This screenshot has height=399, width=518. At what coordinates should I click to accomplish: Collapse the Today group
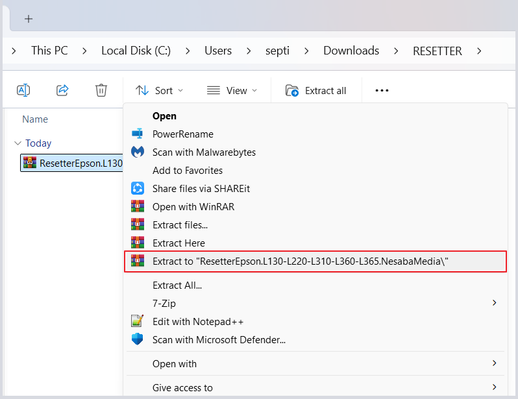[x=18, y=143]
